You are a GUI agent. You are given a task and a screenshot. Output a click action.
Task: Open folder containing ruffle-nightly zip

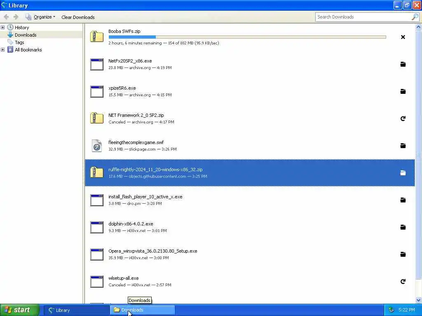click(x=403, y=173)
